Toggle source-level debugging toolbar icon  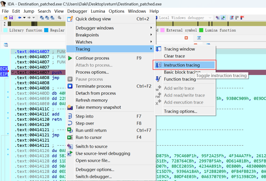223,18
